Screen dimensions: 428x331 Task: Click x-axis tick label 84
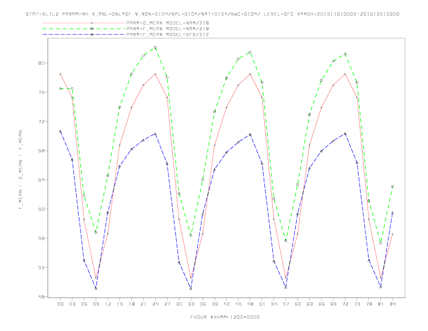pos(393,304)
